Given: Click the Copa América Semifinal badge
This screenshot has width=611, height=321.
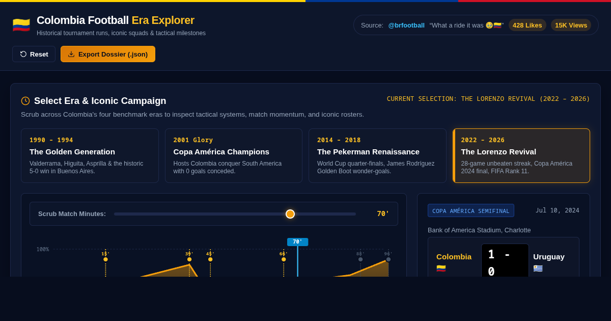Looking at the screenshot, I should pos(471,210).
